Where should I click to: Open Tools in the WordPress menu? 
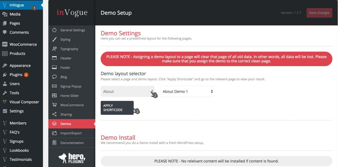click(x=21, y=93)
